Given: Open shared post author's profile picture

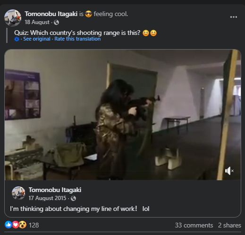Looking at the screenshot, I should point(18,193).
